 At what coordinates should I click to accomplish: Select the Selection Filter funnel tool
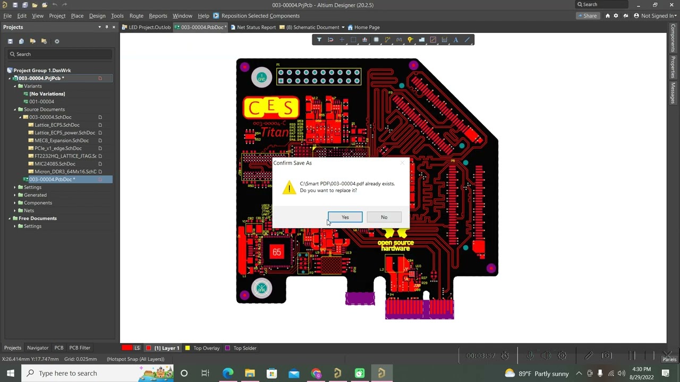319,40
